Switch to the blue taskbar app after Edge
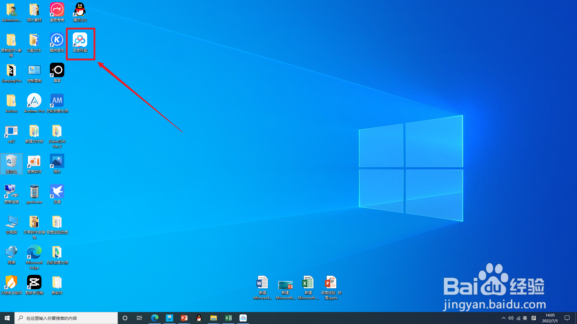The image size is (577, 324). coord(169,318)
